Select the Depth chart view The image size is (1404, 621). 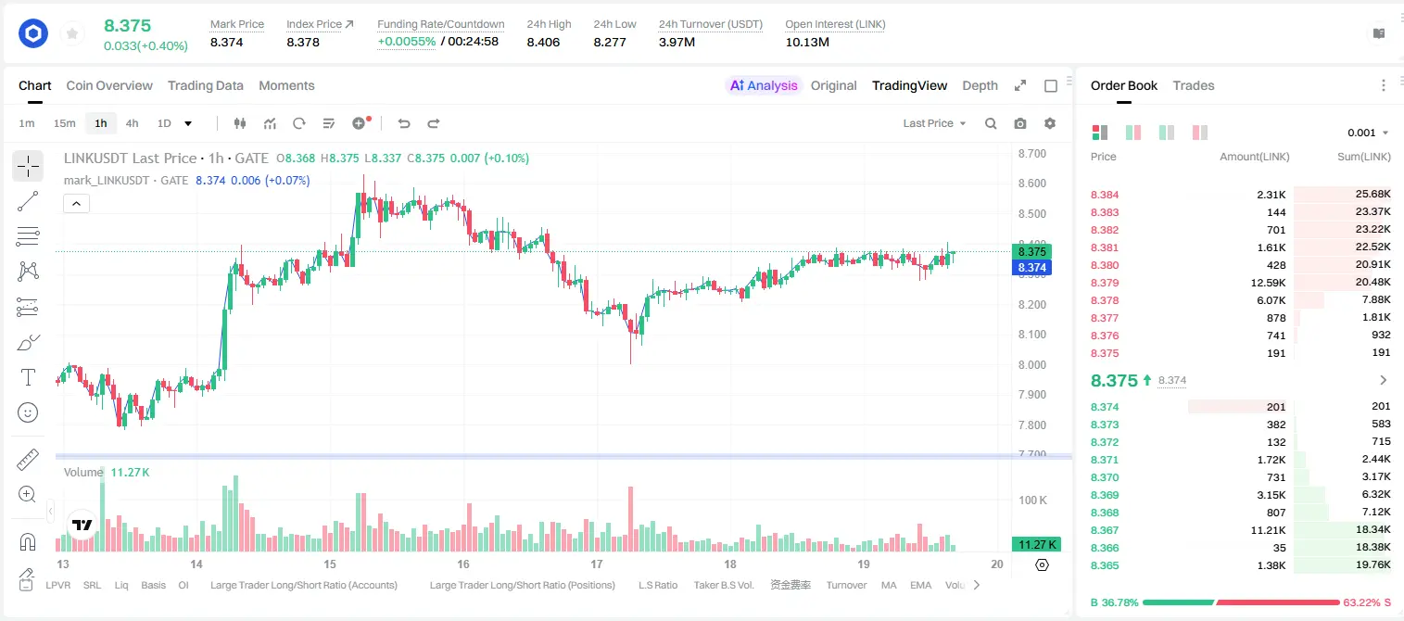[980, 85]
